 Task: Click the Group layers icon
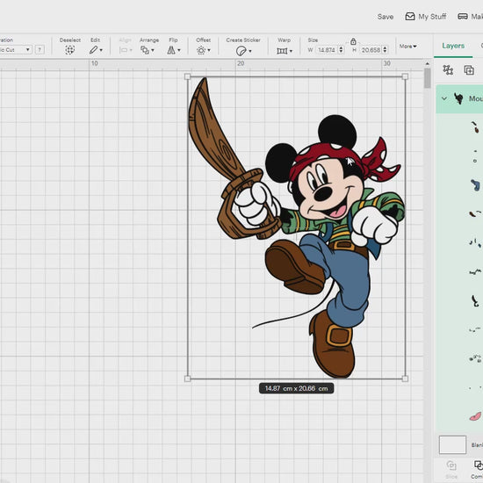(x=448, y=70)
